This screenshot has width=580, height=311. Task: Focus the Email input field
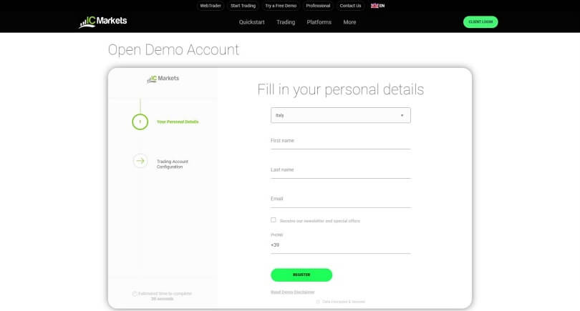(x=341, y=199)
